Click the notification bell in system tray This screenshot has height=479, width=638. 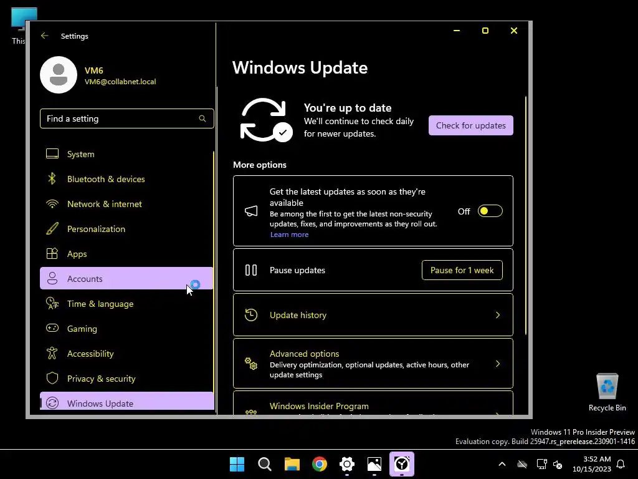(x=621, y=464)
